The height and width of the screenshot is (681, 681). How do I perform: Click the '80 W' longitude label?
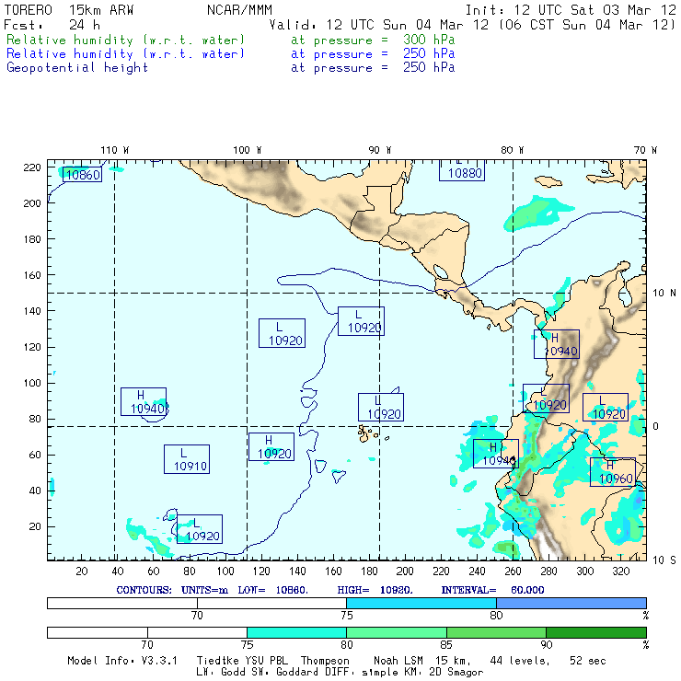512,150
